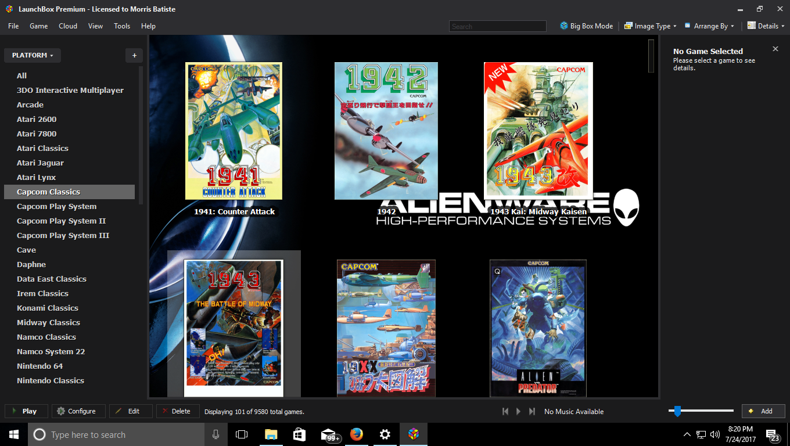Select Capcom Play System platform
Image resolution: width=790 pixels, height=446 pixels.
[x=69, y=206]
